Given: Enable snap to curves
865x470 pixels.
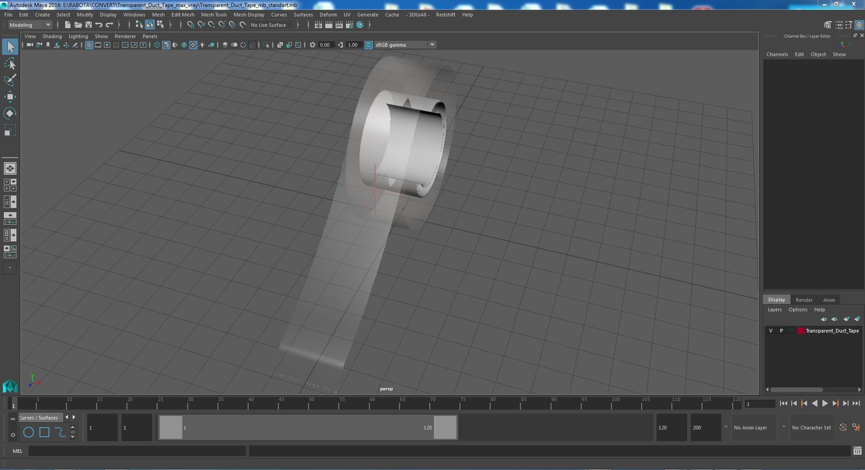Looking at the screenshot, I should coord(201,25).
